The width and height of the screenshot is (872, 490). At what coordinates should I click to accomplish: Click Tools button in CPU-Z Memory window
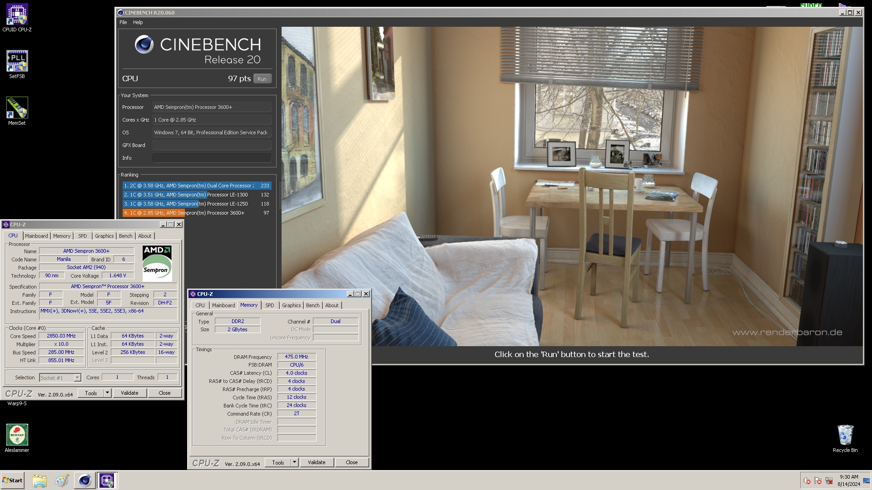[278, 463]
